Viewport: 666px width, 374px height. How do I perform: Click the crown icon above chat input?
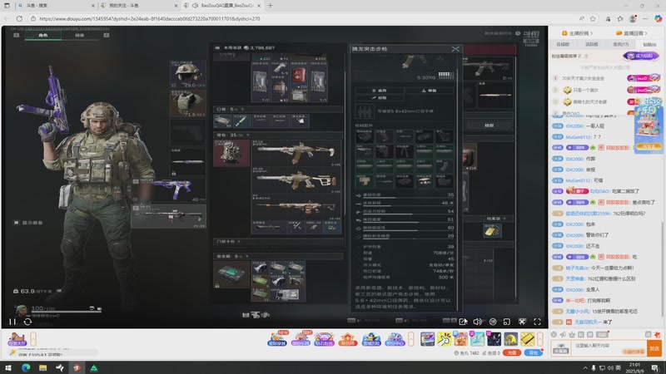pos(572,335)
